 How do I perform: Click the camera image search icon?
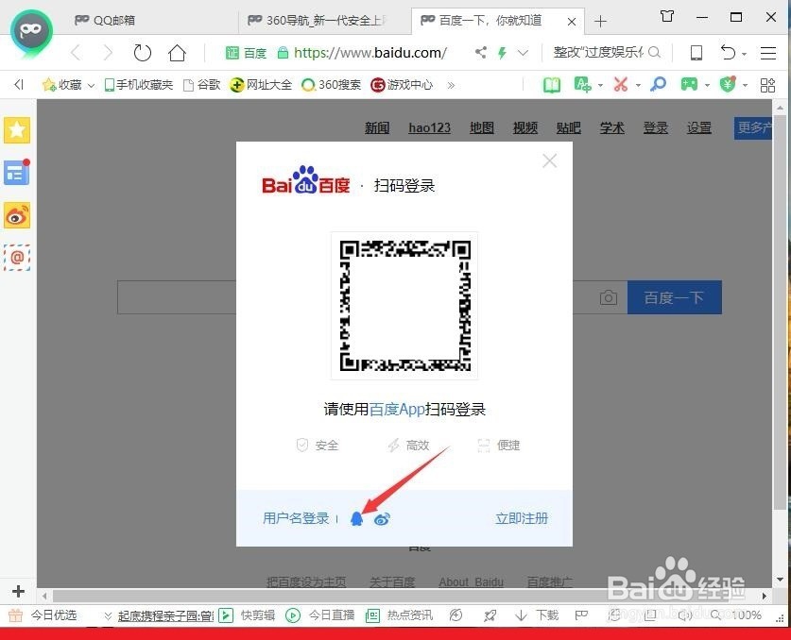[609, 297]
